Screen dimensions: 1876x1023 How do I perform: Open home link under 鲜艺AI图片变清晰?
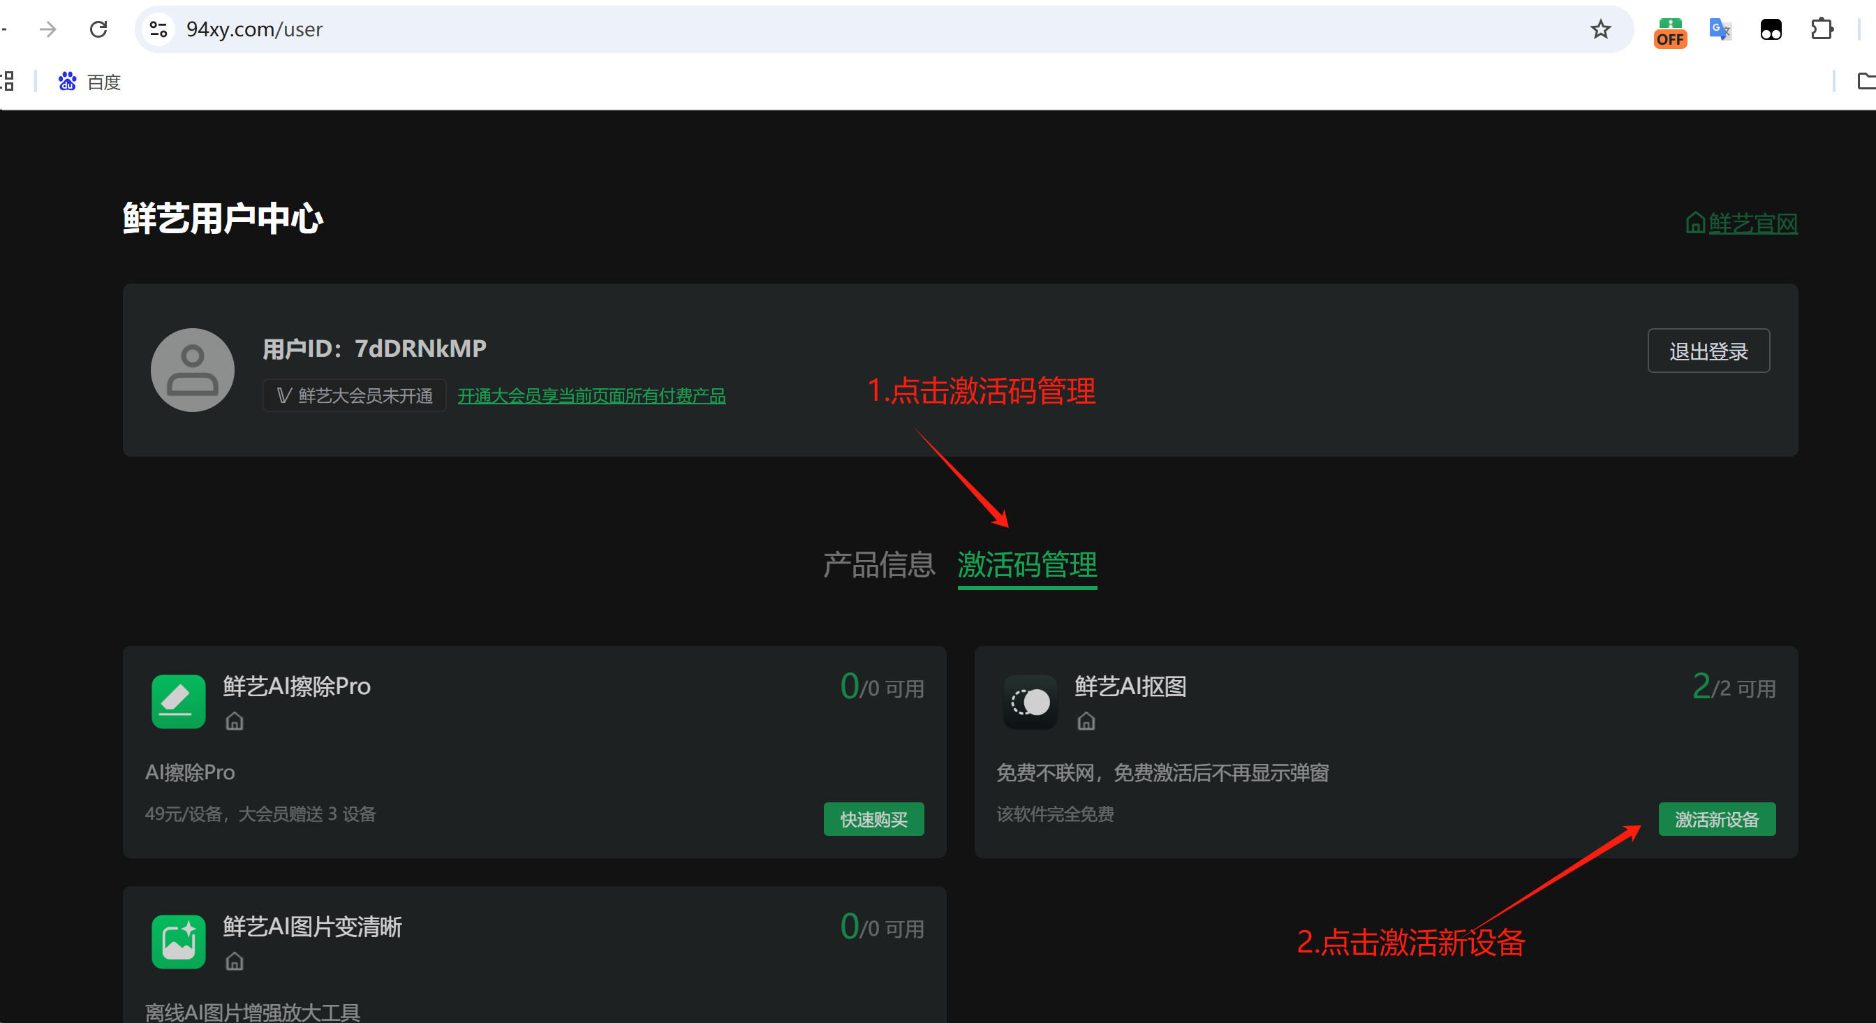pyautogui.click(x=235, y=962)
